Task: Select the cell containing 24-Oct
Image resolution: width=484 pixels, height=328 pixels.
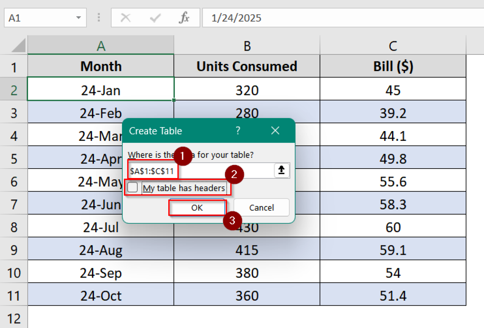Action: [x=101, y=296]
